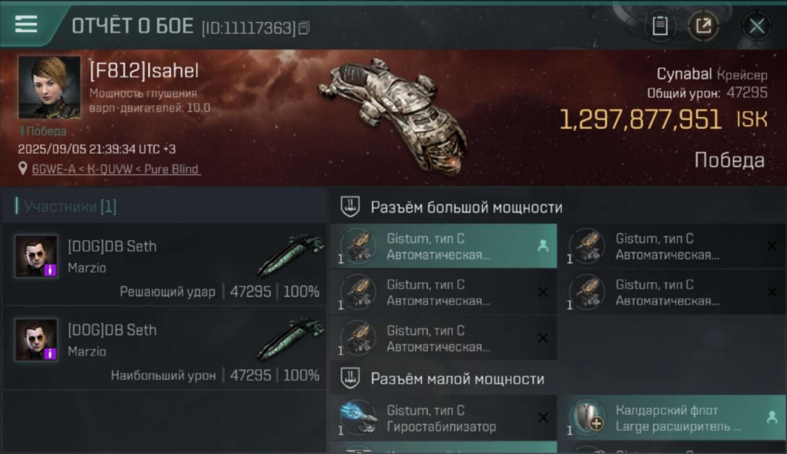Click the share export icon
The width and height of the screenshot is (787, 454).
(x=703, y=26)
